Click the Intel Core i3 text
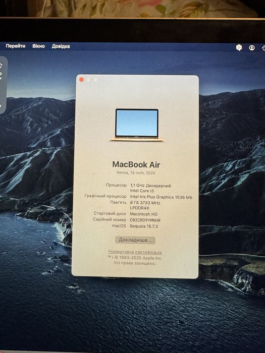 (142, 191)
